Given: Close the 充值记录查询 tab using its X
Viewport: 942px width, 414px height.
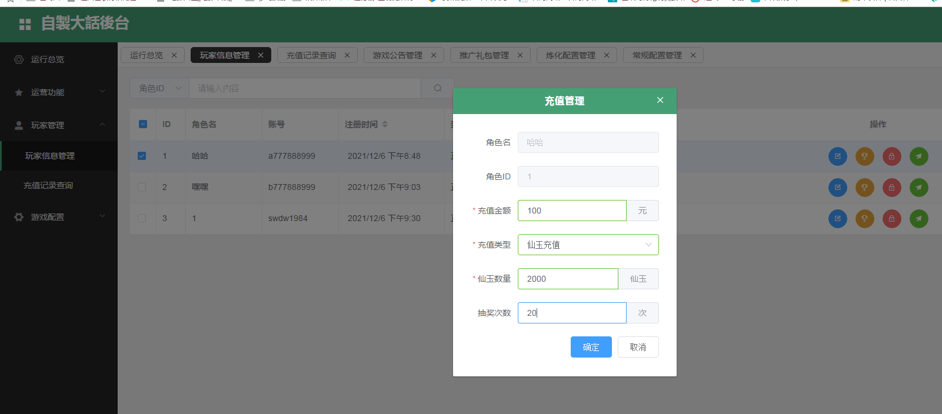Looking at the screenshot, I should point(347,55).
